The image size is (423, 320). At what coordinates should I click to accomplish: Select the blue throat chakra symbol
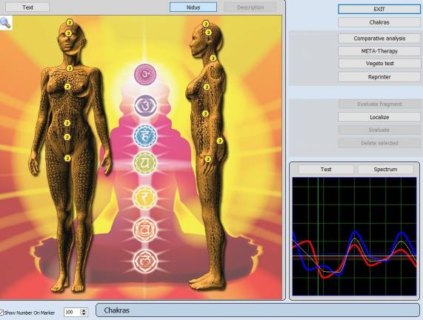coord(145,136)
